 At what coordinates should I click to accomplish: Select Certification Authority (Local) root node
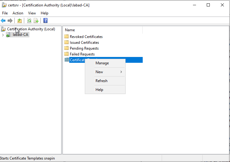tap(31, 29)
